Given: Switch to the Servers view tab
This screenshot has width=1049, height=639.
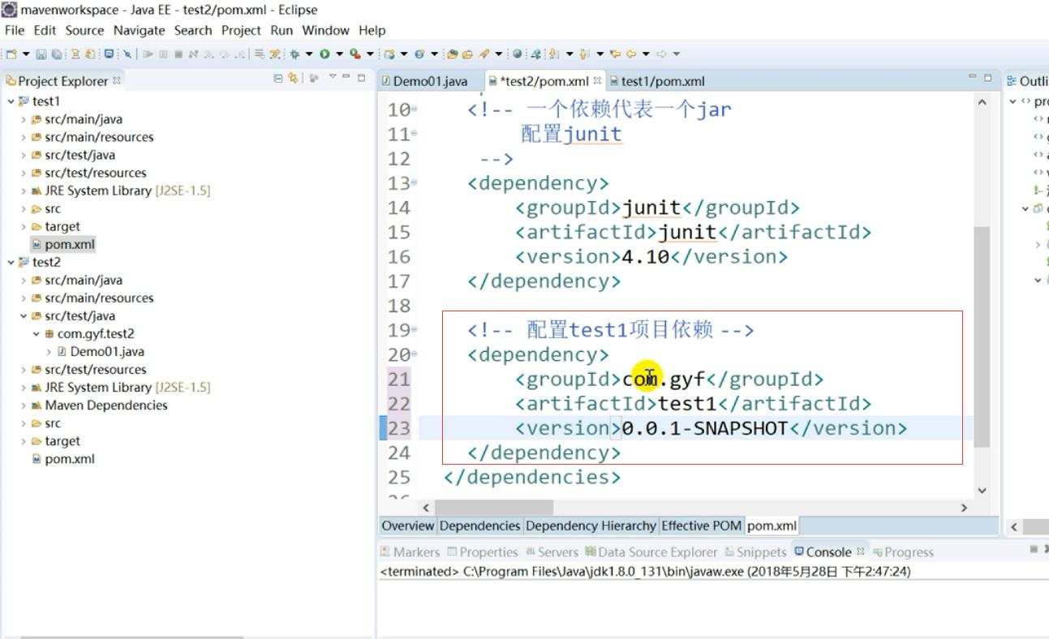Looking at the screenshot, I should click(552, 551).
